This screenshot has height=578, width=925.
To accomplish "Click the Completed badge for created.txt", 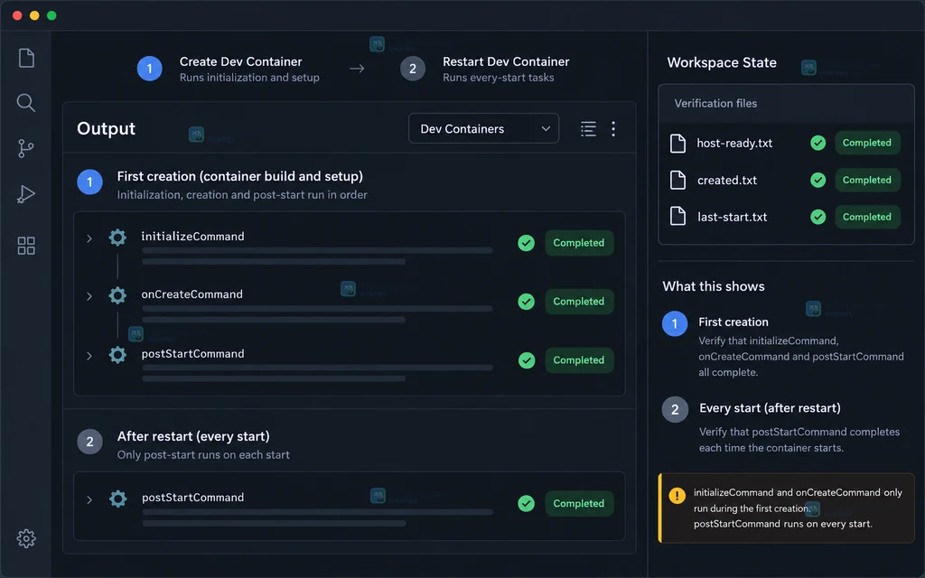I will 867,180.
